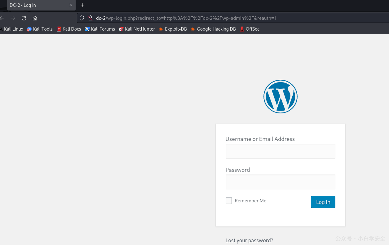
Task: Click the Username or Email Address label
Action: coord(260,139)
